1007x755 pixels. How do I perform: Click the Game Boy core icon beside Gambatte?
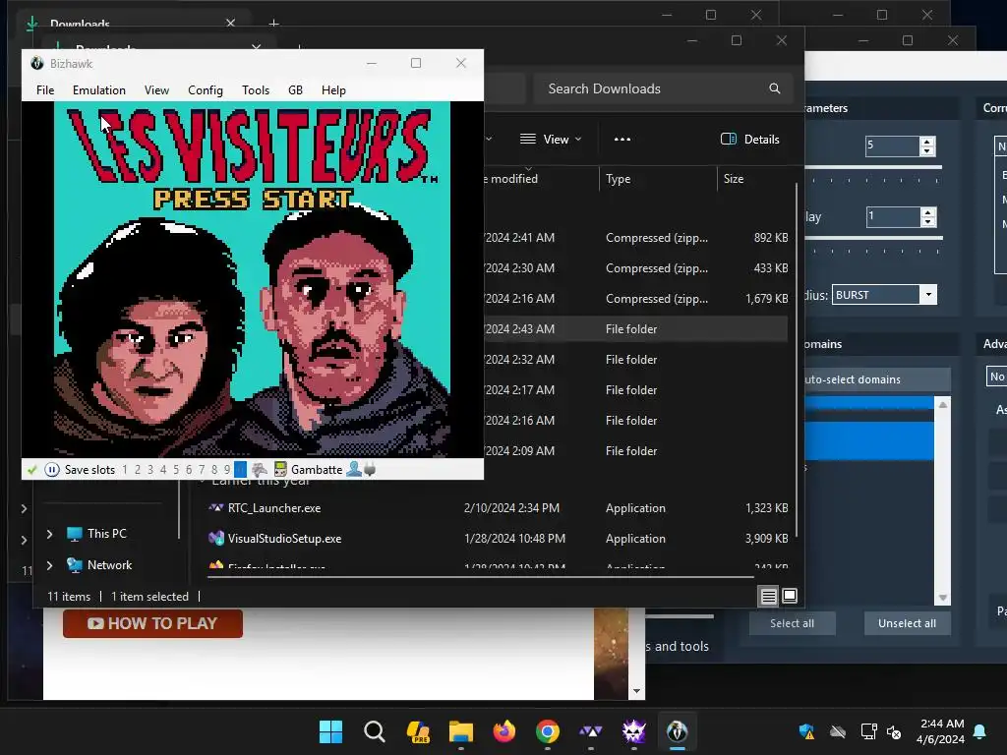(x=280, y=469)
